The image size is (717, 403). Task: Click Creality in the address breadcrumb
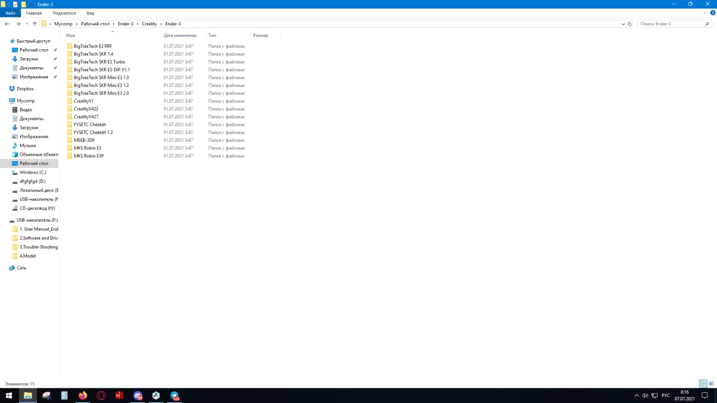click(x=149, y=24)
